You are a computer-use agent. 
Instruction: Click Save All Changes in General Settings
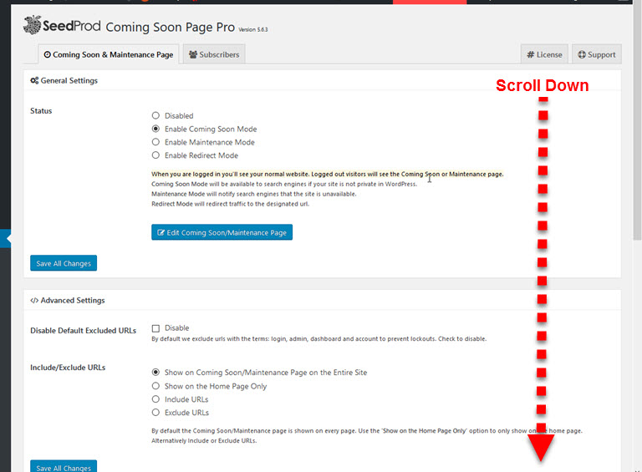(x=64, y=263)
